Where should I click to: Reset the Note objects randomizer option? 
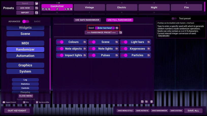(x=85, y=49)
